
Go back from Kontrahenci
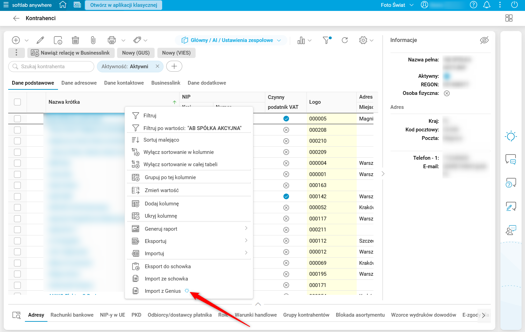point(16,18)
